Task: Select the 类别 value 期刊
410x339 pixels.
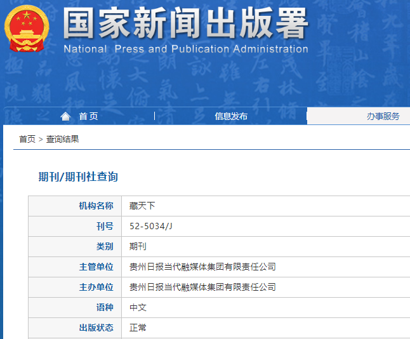Action: [x=138, y=247]
